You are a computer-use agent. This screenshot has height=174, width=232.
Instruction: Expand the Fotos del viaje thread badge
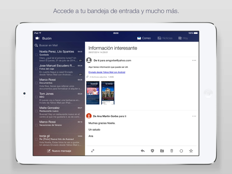(x=81, y=75)
